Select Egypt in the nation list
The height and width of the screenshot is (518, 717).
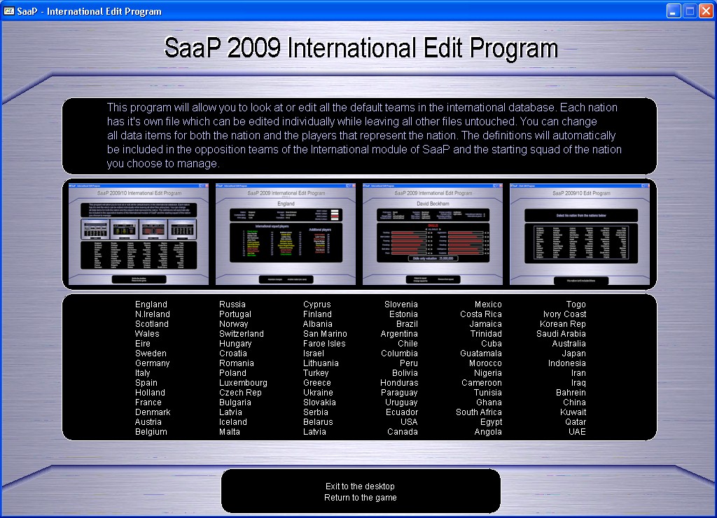(x=491, y=422)
